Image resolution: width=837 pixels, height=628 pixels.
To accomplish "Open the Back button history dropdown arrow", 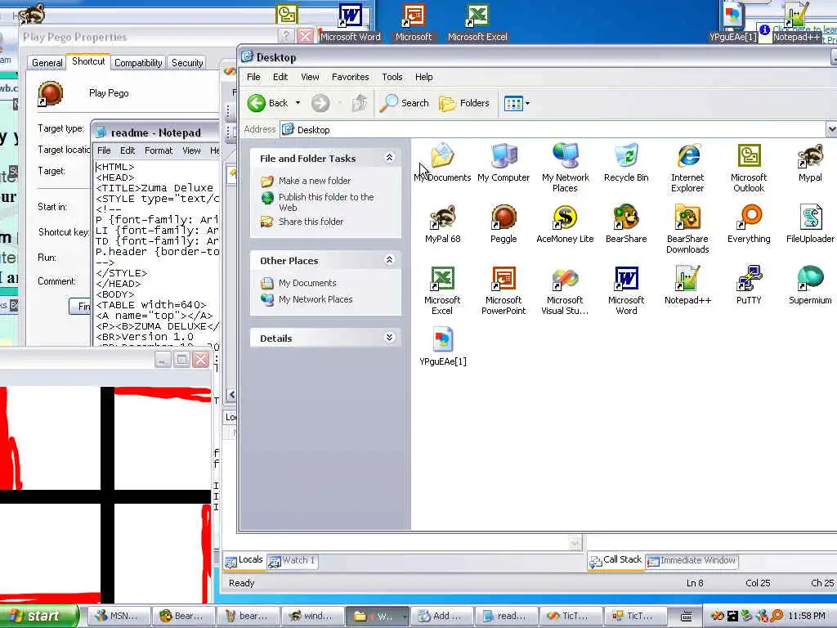I will click(x=298, y=103).
